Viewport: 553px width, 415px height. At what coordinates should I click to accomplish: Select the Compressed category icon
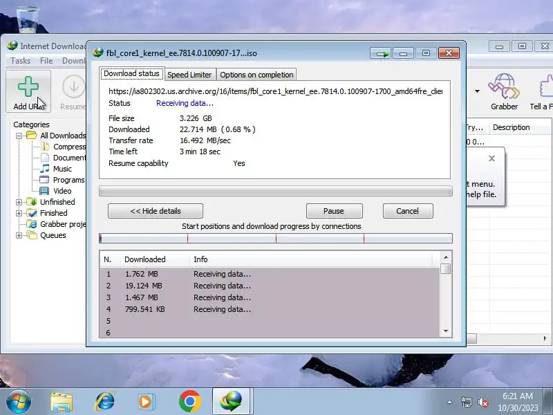coord(45,147)
